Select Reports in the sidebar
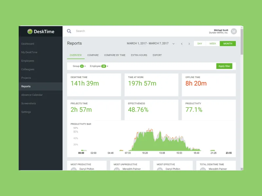 41,86
